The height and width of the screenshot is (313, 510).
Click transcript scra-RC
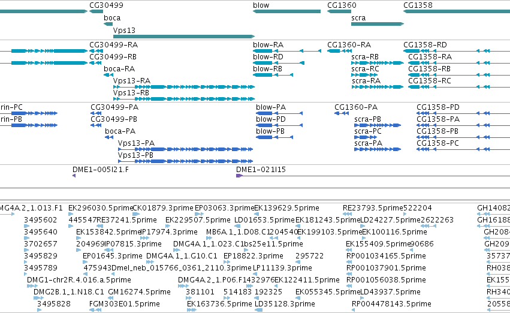pyautogui.click(x=365, y=69)
